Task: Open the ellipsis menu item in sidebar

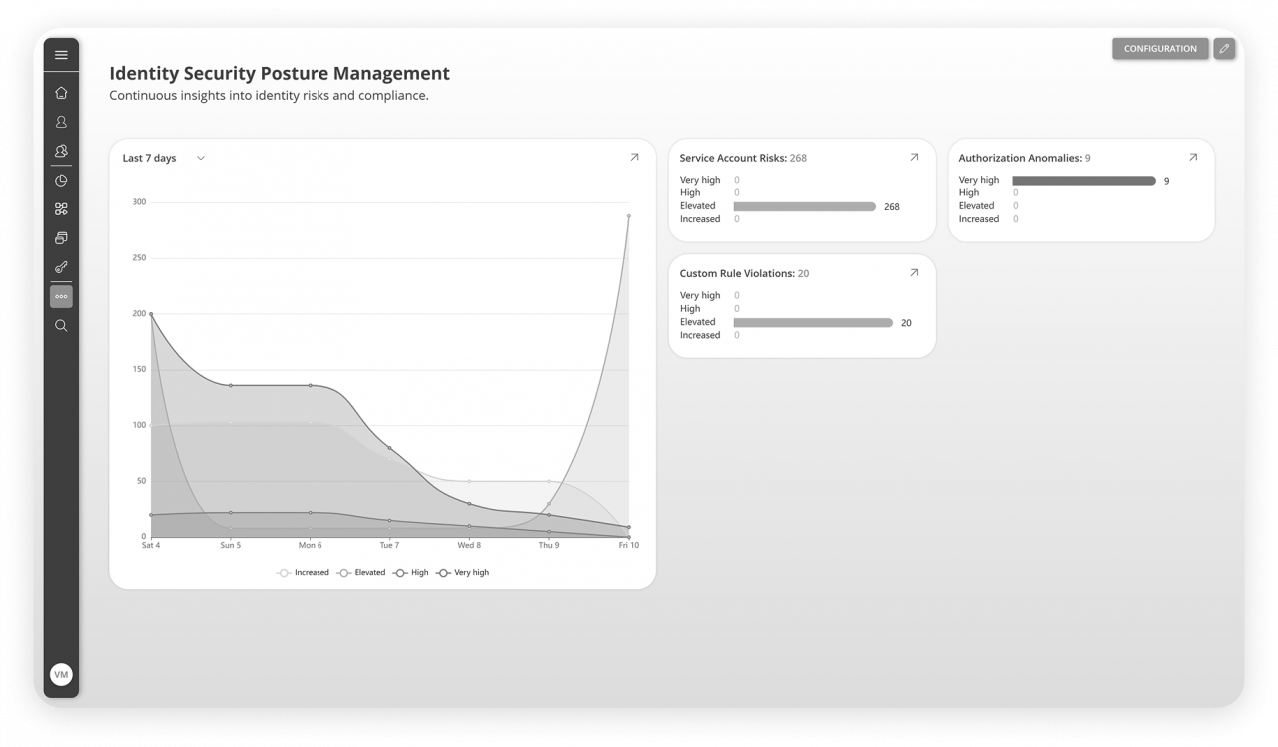Action: [61, 295]
